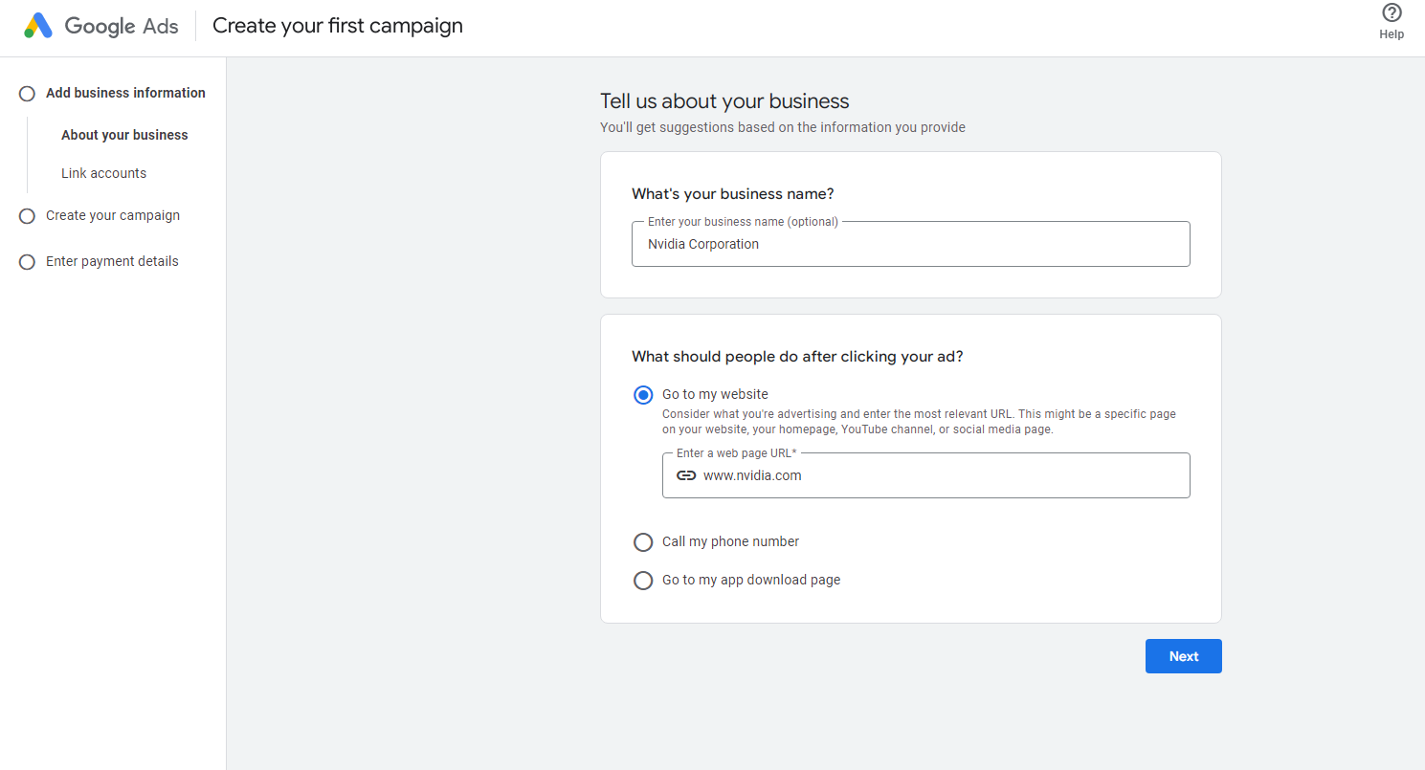The image size is (1425, 770).
Task: Open the About your business step
Action: click(x=124, y=135)
